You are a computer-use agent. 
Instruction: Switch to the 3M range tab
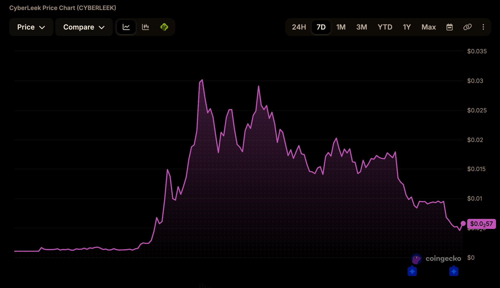click(361, 27)
